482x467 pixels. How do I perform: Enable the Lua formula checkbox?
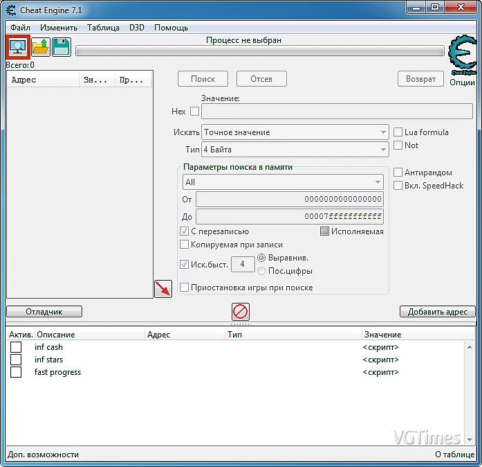coord(398,132)
